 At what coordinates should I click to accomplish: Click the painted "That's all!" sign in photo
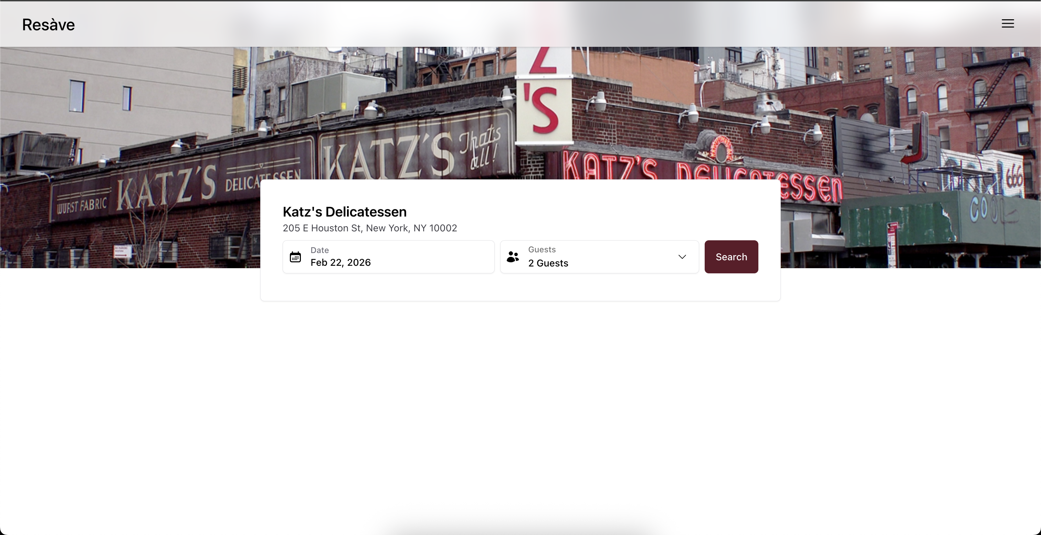point(481,147)
